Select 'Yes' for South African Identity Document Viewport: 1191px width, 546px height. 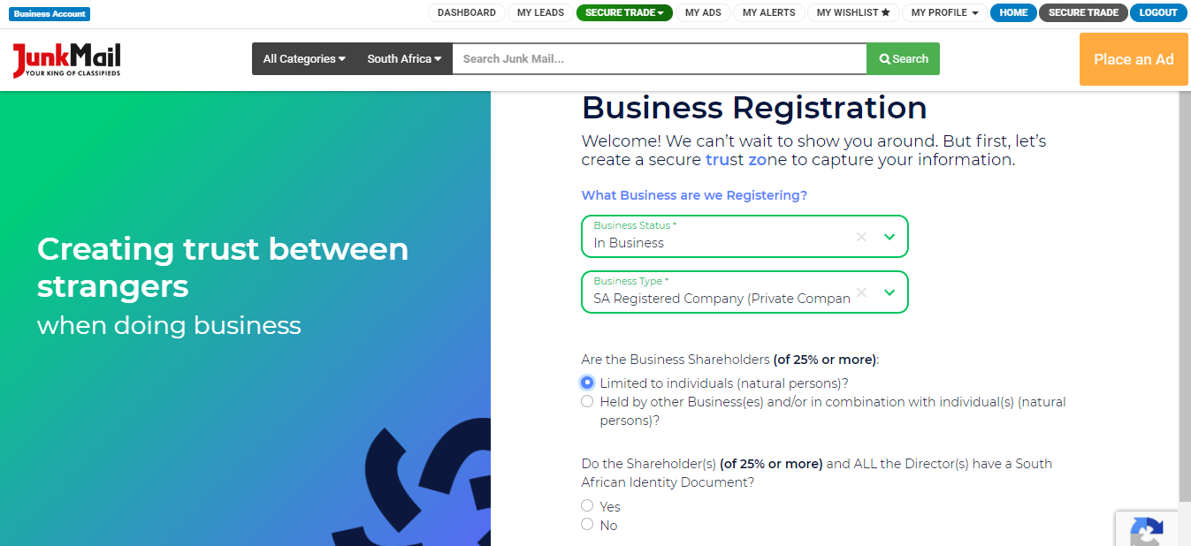[x=587, y=505]
